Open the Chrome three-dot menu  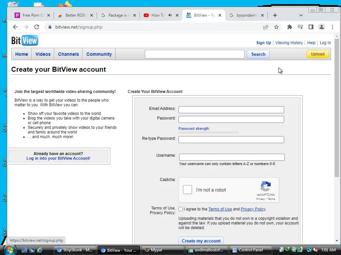coord(332,27)
